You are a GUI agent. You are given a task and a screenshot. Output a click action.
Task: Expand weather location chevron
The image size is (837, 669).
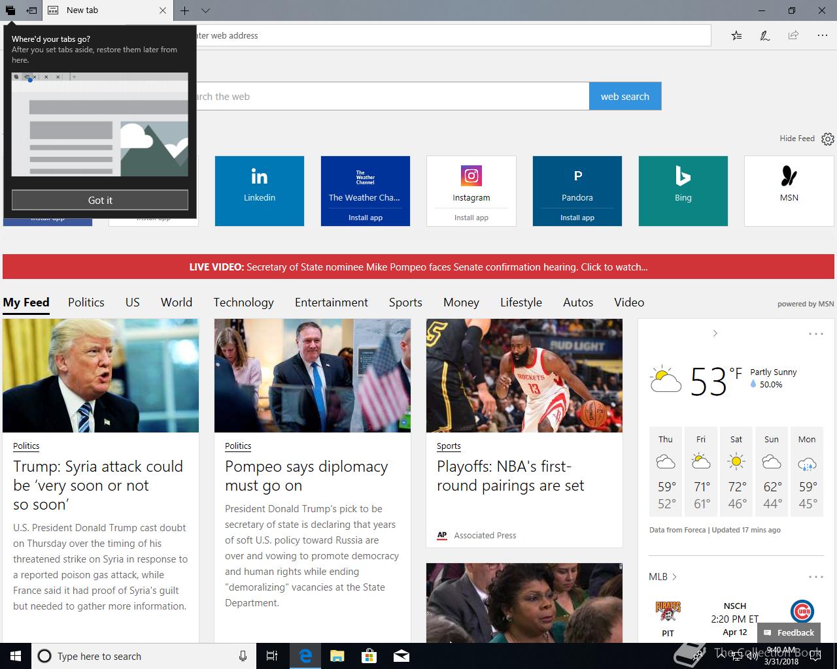[x=715, y=333]
